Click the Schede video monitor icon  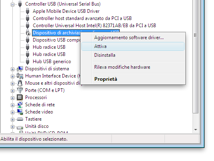[x=20, y=112]
